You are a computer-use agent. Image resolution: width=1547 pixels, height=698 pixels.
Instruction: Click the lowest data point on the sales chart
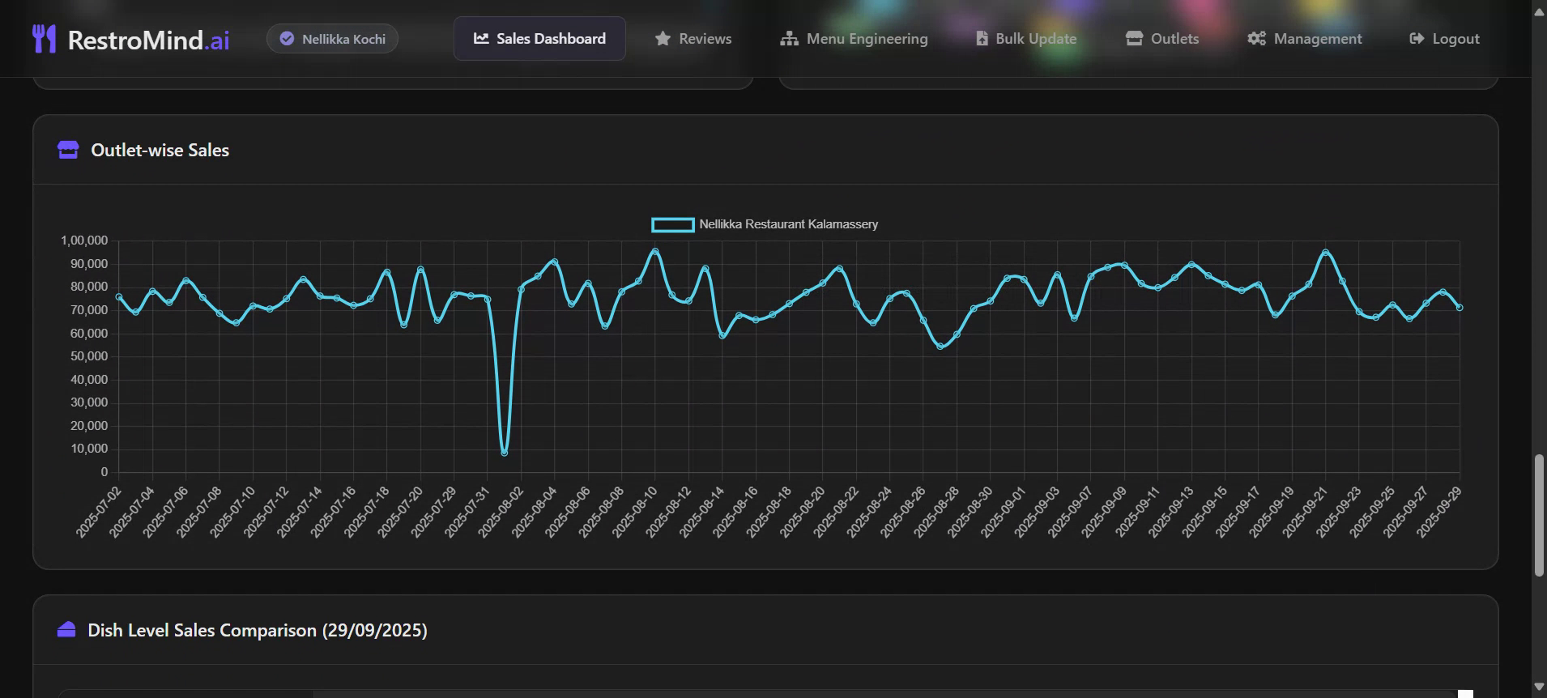(505, 453)
